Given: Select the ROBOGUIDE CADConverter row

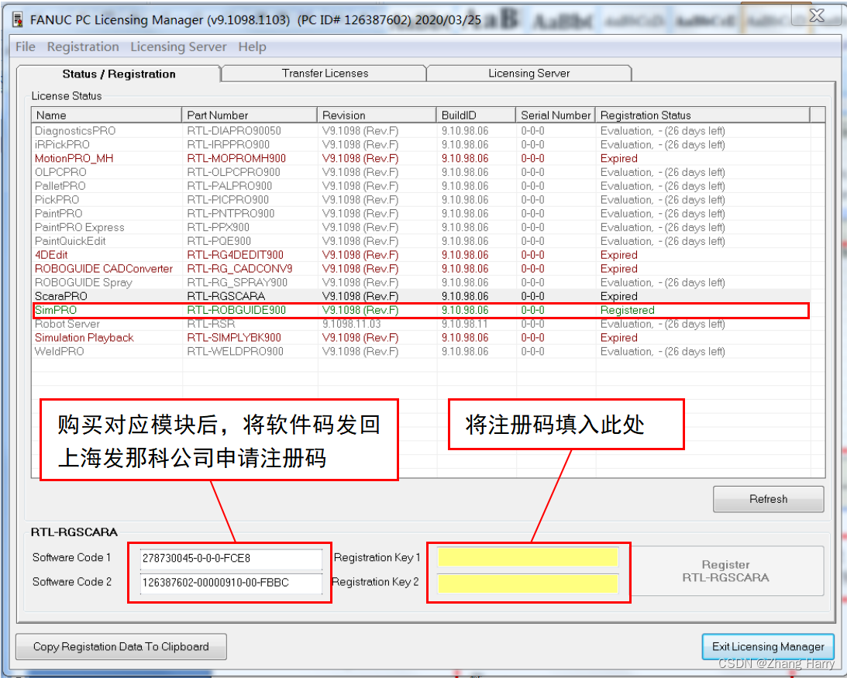Looking at the screenshot, I should (422, 269).
